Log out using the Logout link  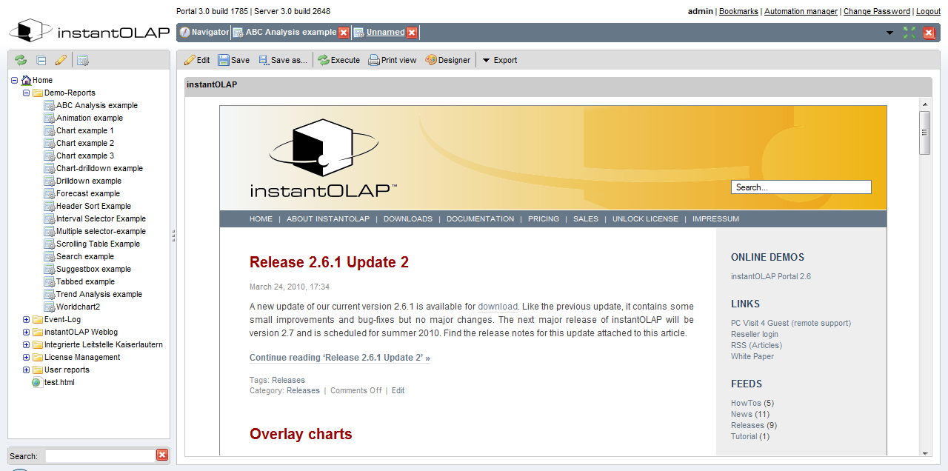[928, 11]
